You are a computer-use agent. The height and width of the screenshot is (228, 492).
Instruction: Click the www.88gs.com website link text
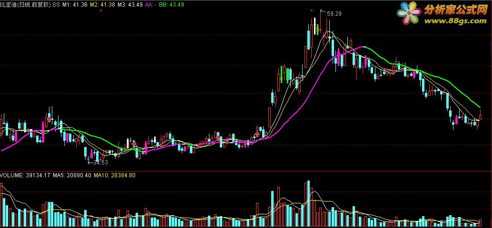point(455,21)
